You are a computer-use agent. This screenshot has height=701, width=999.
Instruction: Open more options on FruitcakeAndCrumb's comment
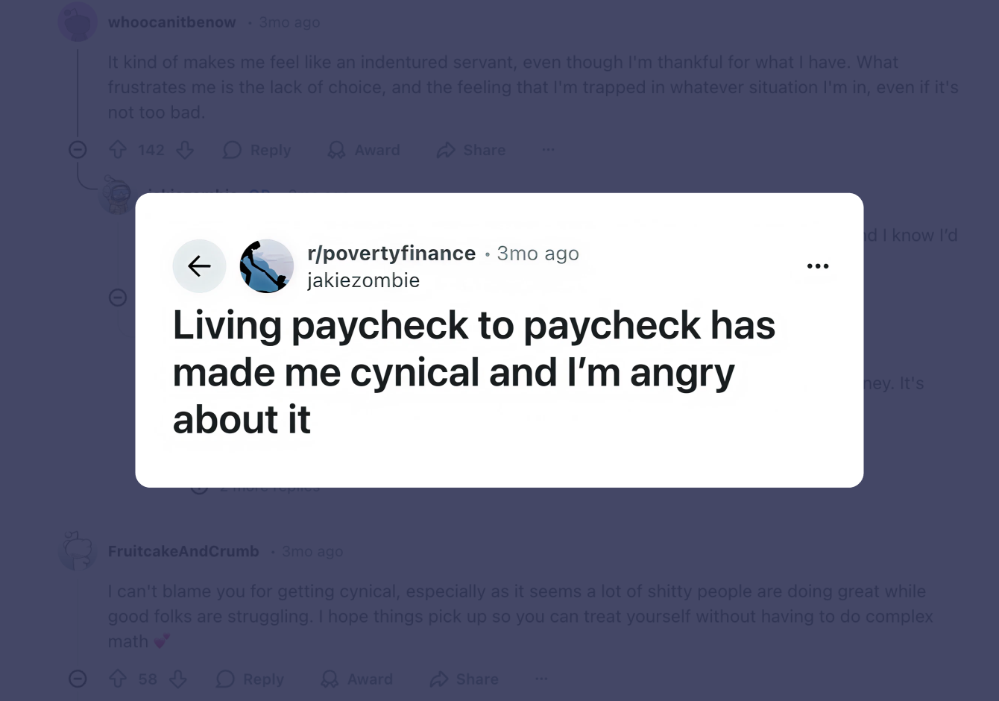[541, 679]
